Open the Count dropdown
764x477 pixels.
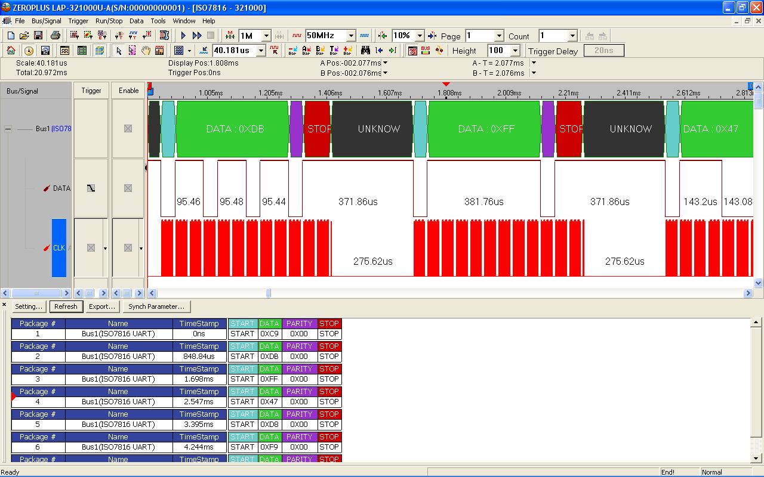[x=572, y=36]
